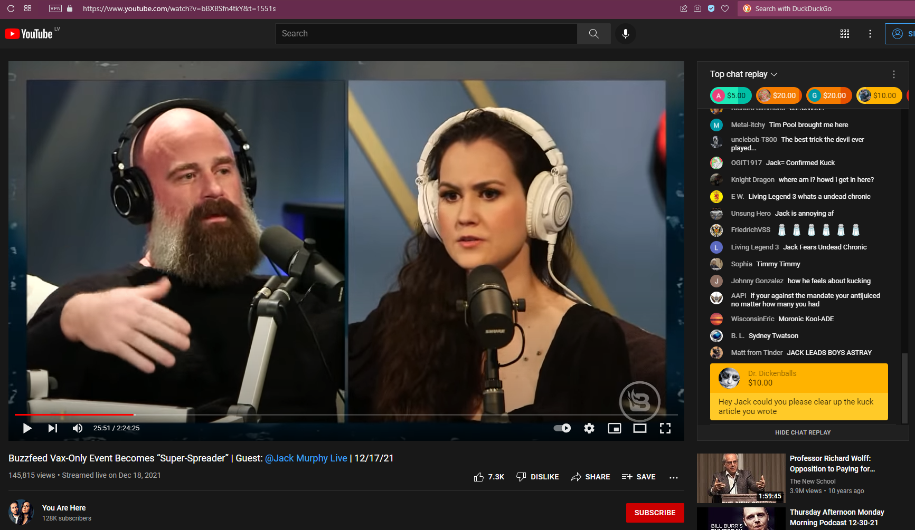Image resolution: width=915 pixels, height=530 pixels.
Task: Play the video with play button
Action: pyautogui.click(x=27, y=428)
